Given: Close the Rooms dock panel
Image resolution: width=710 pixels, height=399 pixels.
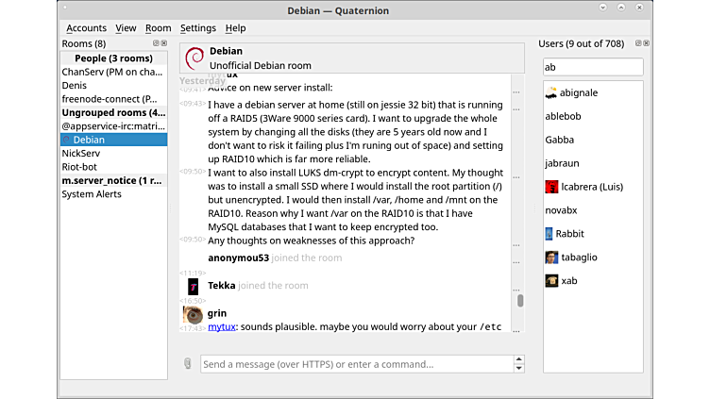Looking at the screenshot, I should pyautogui.click(x=163, y=43).
